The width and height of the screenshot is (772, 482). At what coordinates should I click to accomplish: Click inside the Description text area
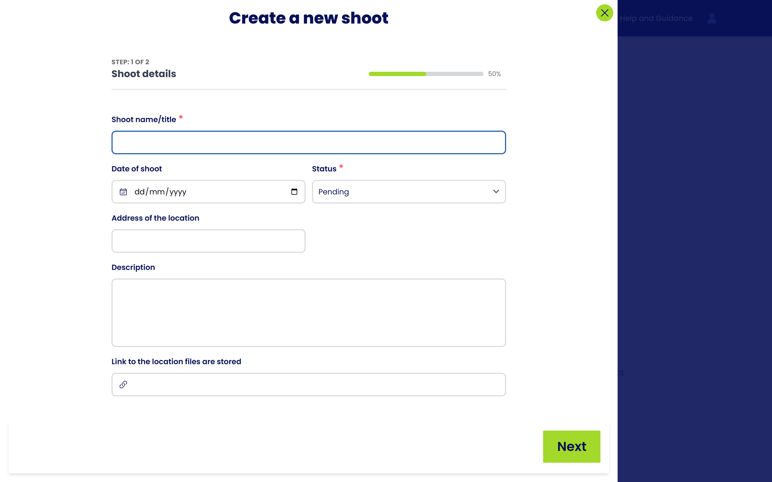pos(308,312)
